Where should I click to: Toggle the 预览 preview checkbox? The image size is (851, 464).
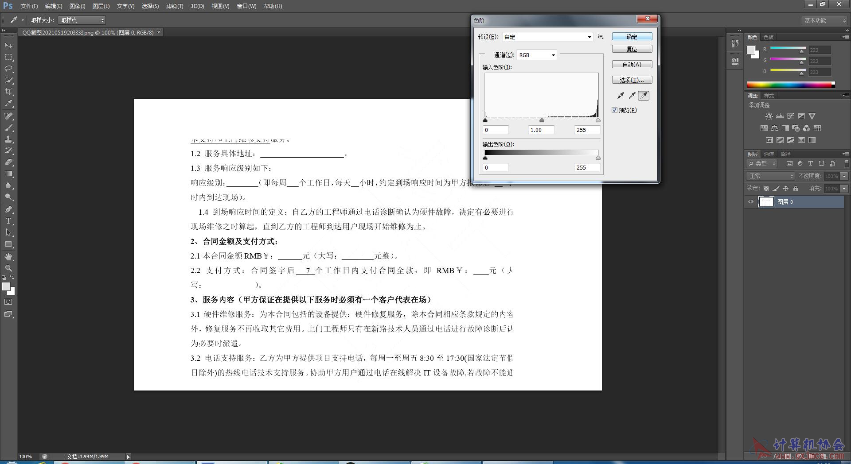(x=614, y=110)
